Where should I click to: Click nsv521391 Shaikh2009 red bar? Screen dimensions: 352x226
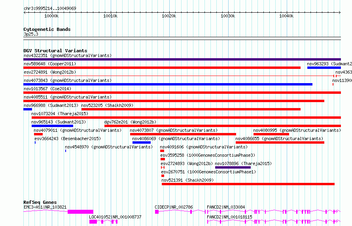(x=248, y=184)
